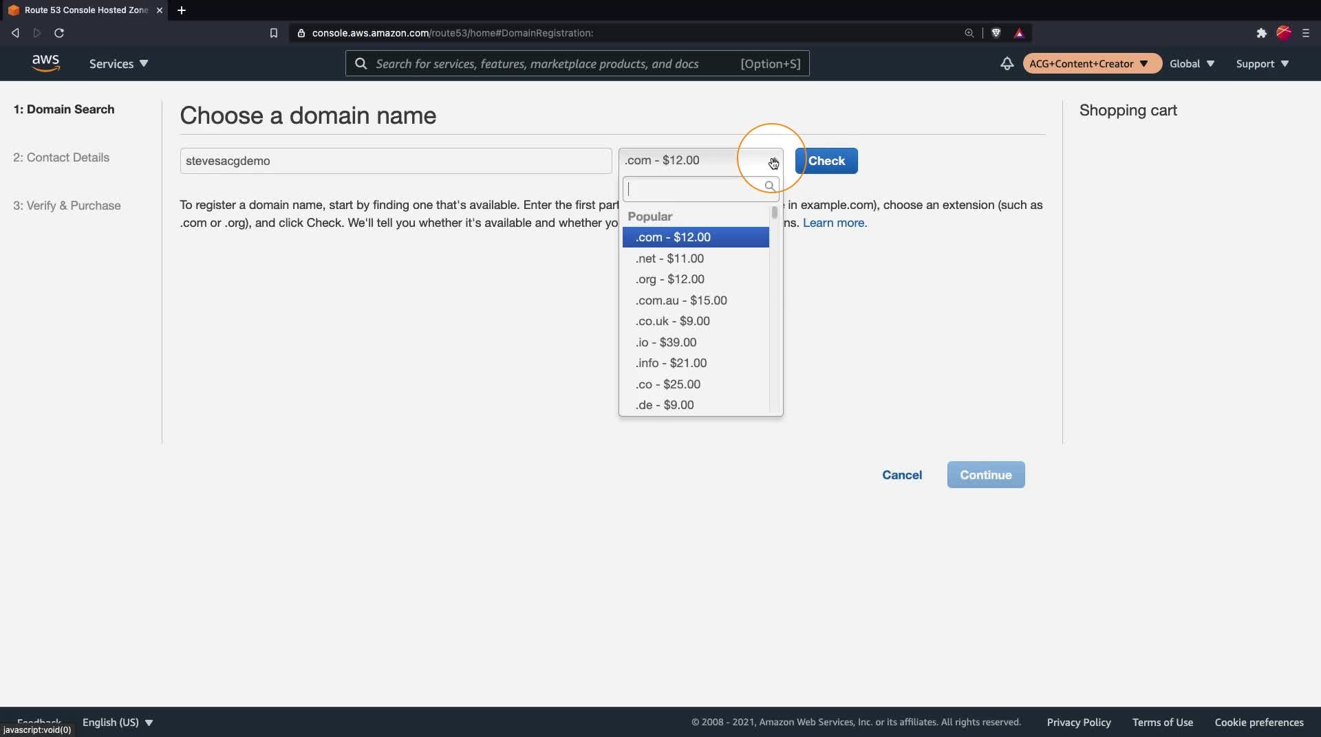Select .co - $25.00 extension

point(696,384)
